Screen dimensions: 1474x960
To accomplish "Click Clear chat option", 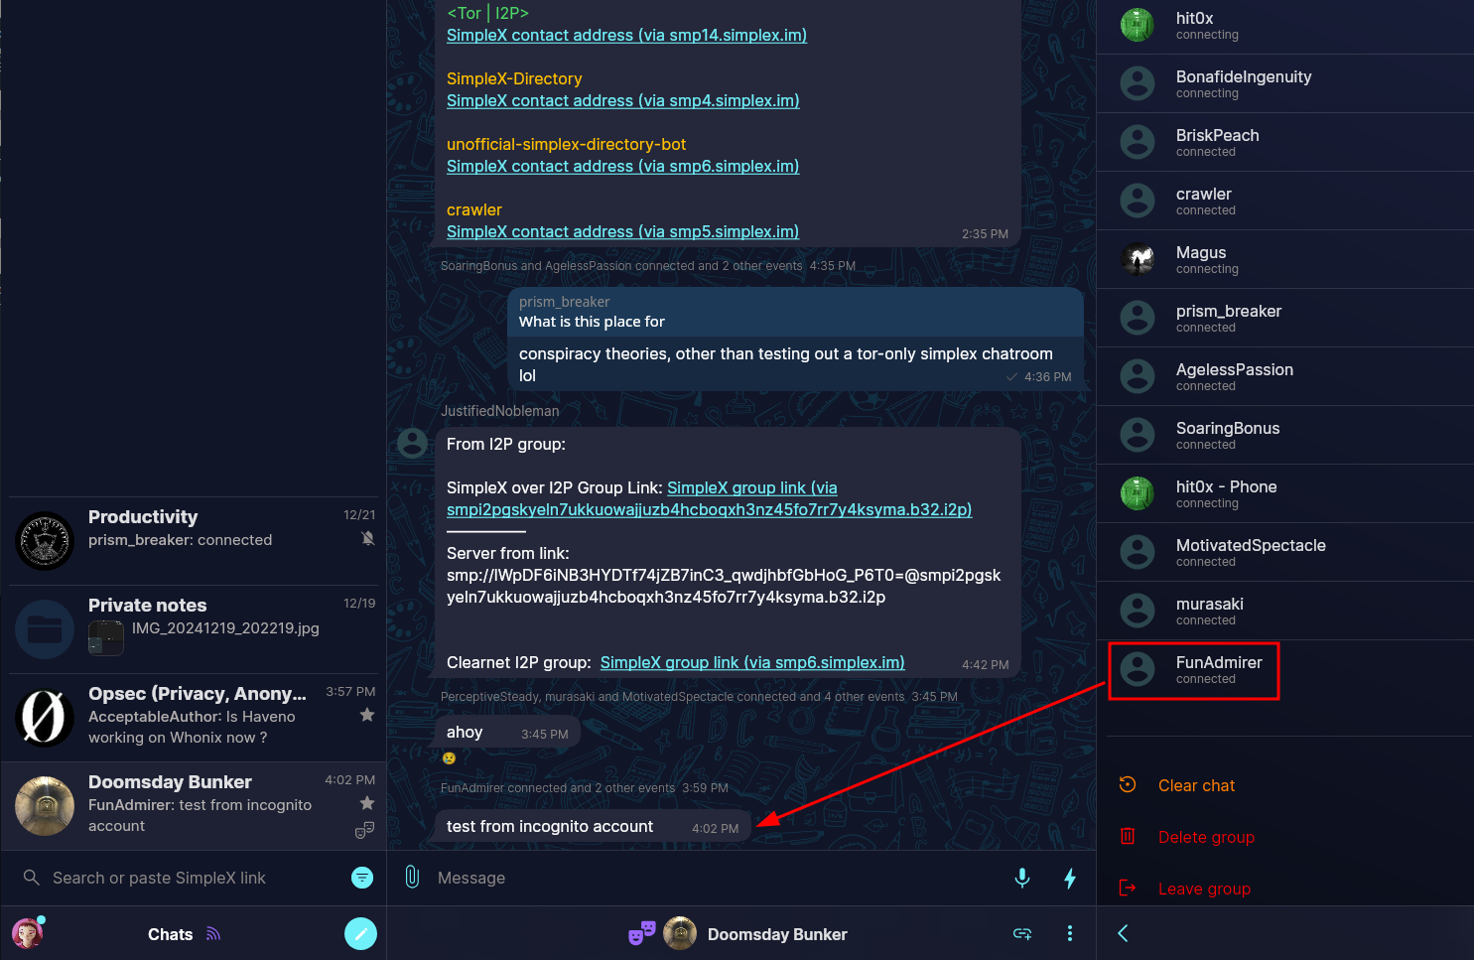I will pos(1196,785).
